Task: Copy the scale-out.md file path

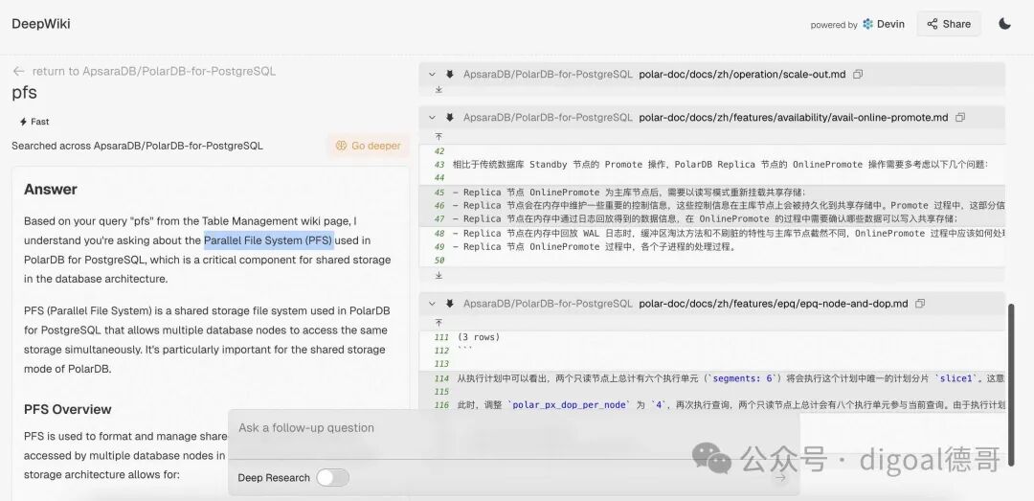Action: pyautogui.click(x=858, y=75)
